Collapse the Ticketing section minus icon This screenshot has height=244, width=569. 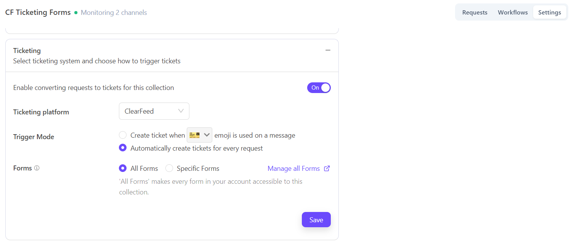[328, 50]
